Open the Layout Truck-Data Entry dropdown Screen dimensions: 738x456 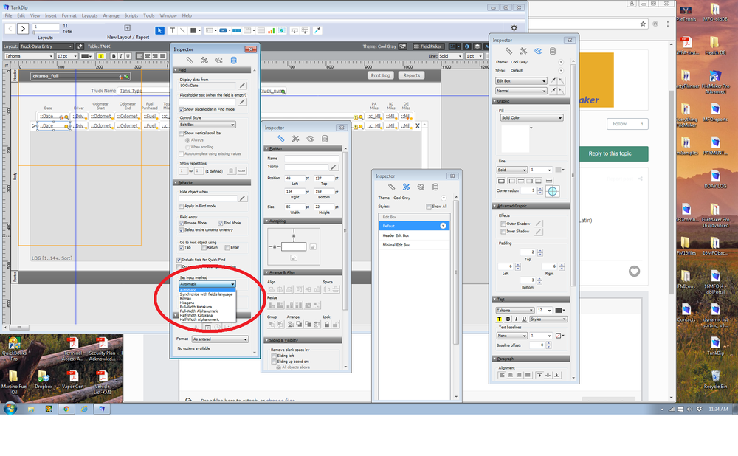point(46,46)
